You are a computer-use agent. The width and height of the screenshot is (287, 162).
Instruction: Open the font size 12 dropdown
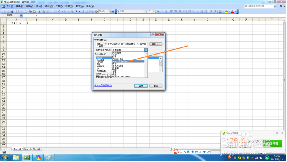click(153, 11)
